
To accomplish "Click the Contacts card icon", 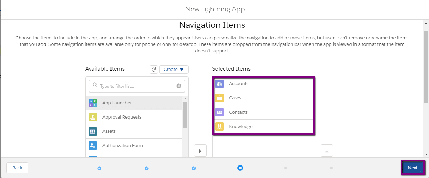I will pos(220,112).
